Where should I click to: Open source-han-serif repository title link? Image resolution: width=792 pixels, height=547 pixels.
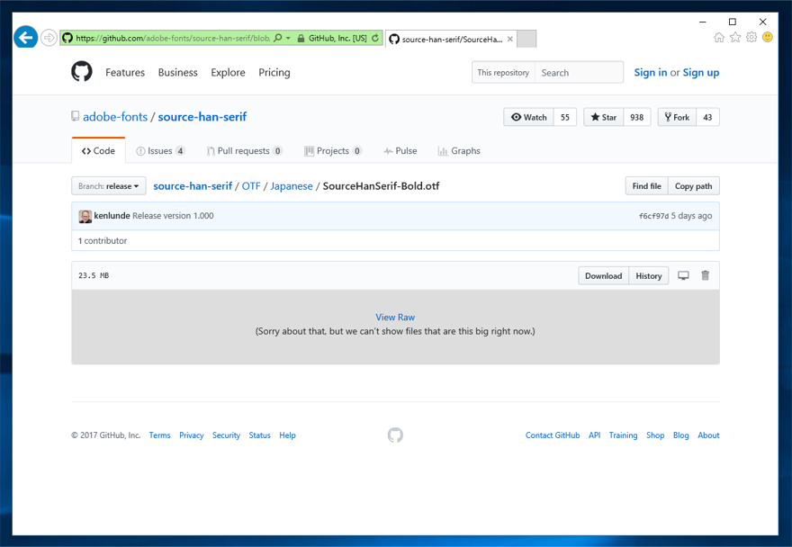(202, 117)
